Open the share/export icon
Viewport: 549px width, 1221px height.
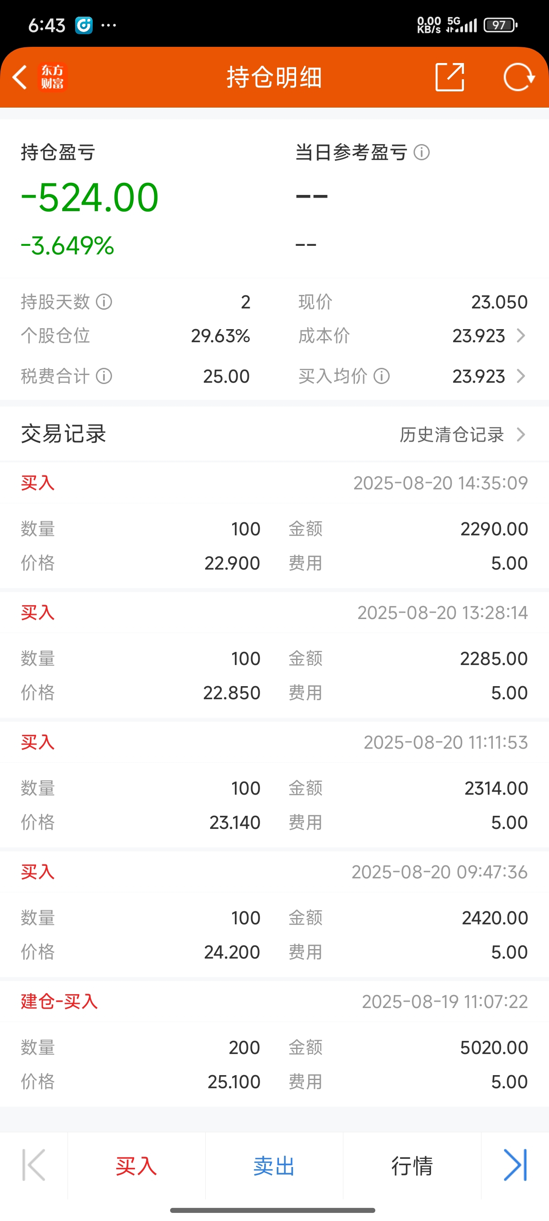coord(450,77)
